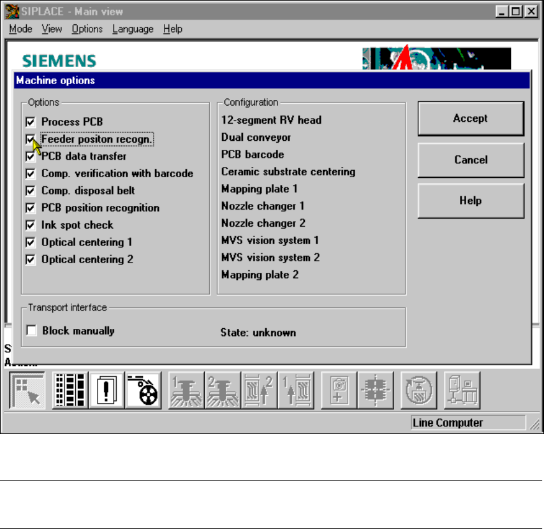Click the window resize grip icon
This screenshot has width=544, height=529.
tap(534, 424)
